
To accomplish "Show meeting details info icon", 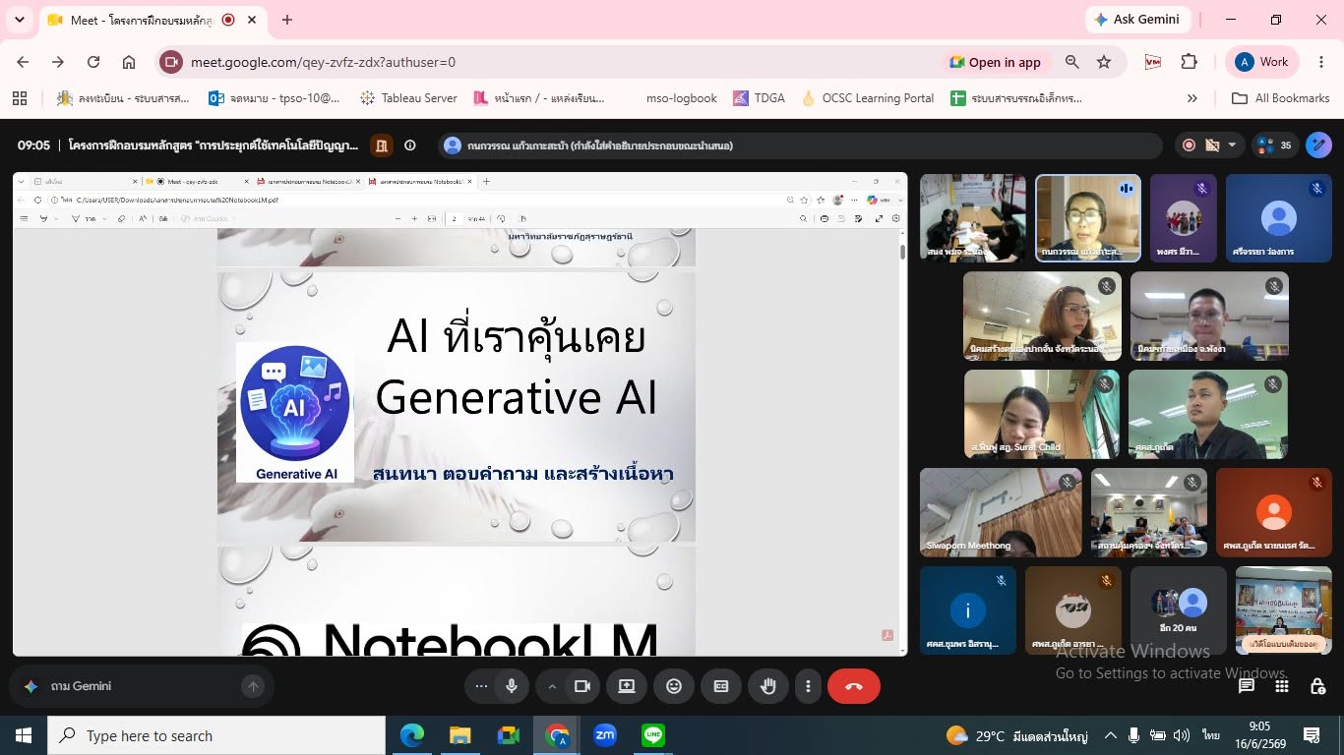I will 410,145.
